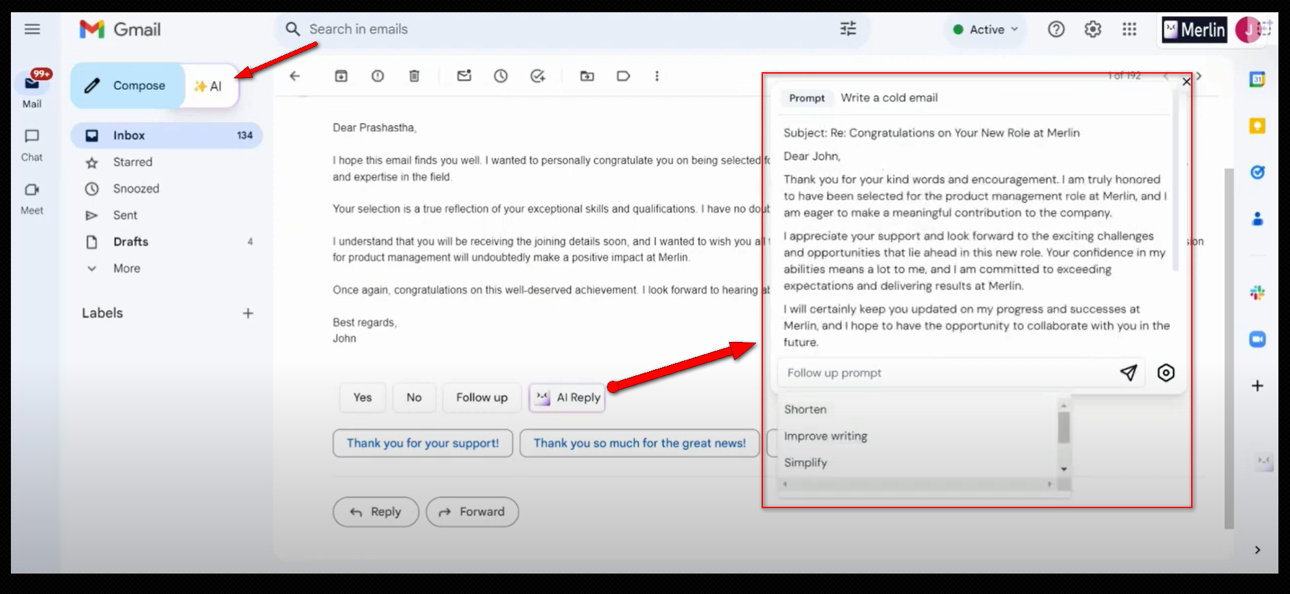This screenshot has width=1290, height=594.
Task: Open Merlin prompt settings hexagon icon
Action: pyautogui.click(x=1166, y=373)
